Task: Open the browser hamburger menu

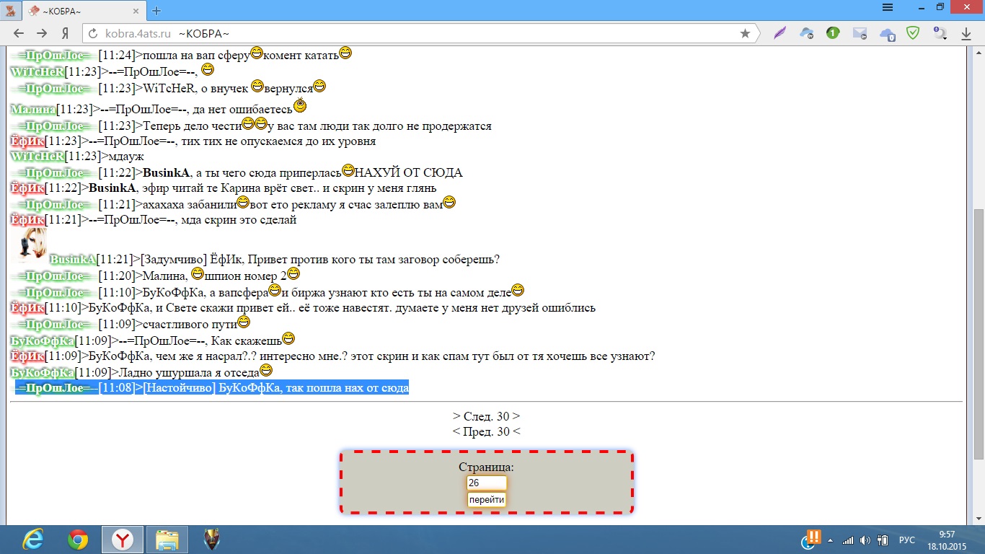Action: tap(888, 7)
